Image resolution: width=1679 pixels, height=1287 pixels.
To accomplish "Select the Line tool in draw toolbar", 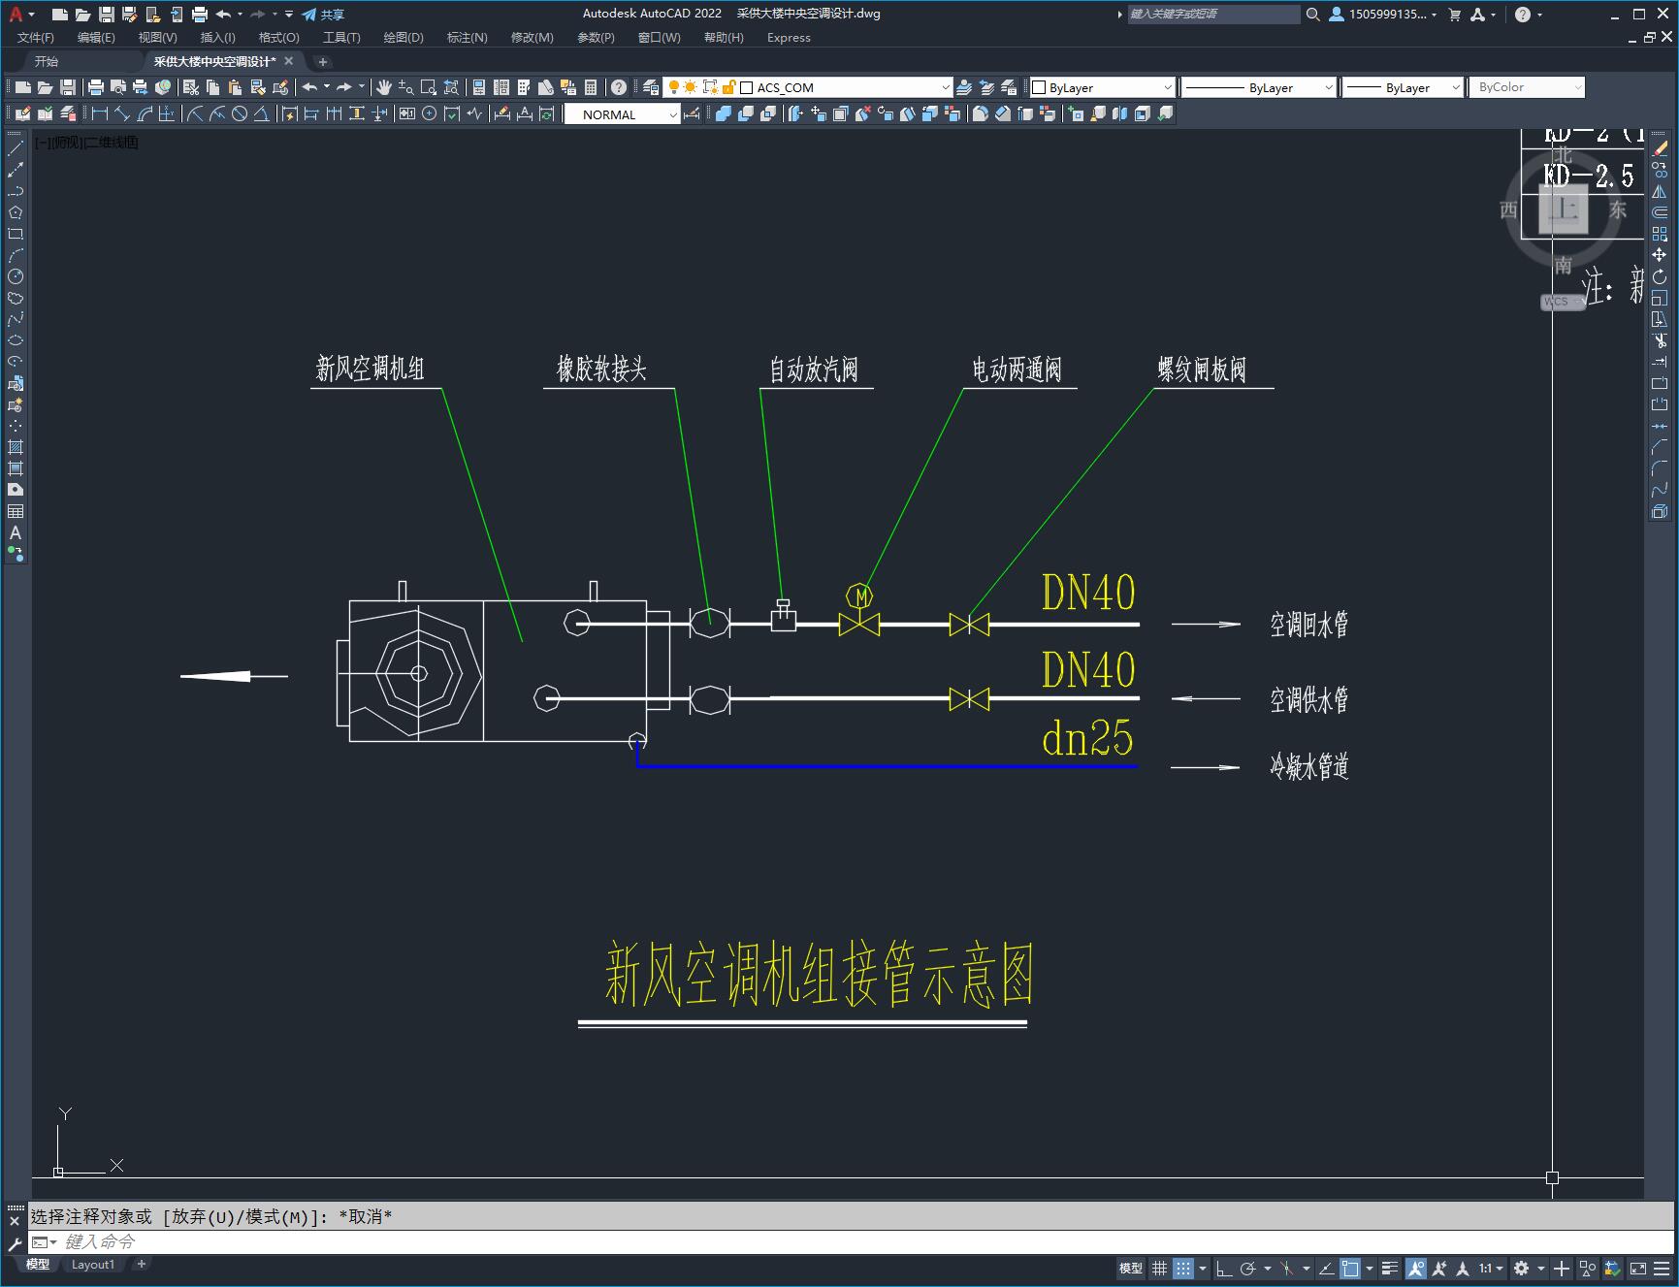I will (x=15, y=149).
